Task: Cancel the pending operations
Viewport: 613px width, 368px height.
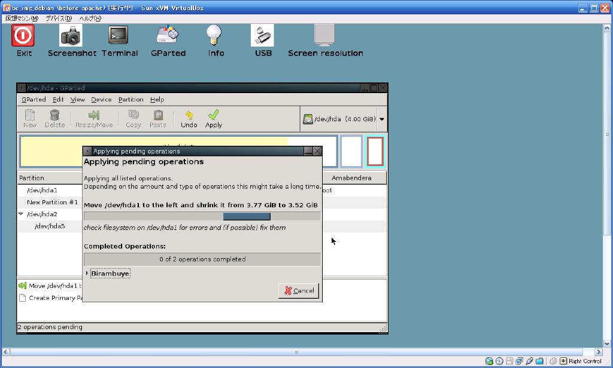Action: (x=299, y=291)
